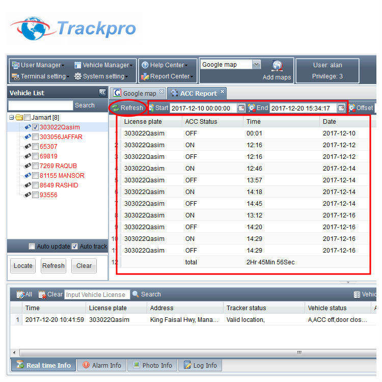
Task: Enable the Auto update checkbox
Action: (32, 247)
